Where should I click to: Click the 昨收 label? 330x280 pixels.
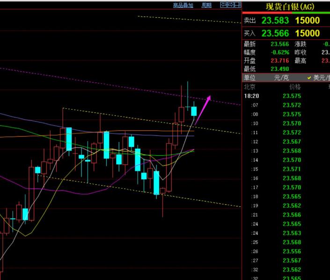tap(301, 52)
